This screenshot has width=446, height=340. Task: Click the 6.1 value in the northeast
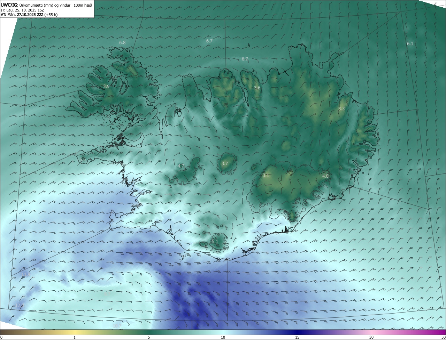click(410, 43)
